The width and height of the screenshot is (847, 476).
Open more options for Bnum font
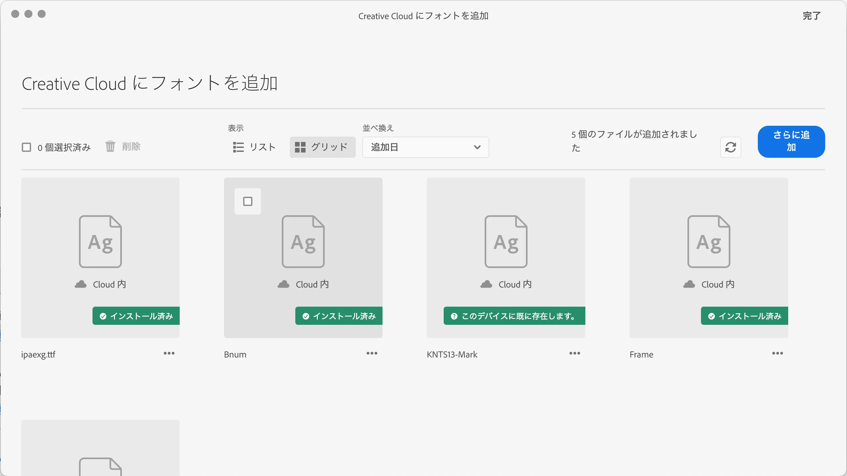click(x=372, y=354)
